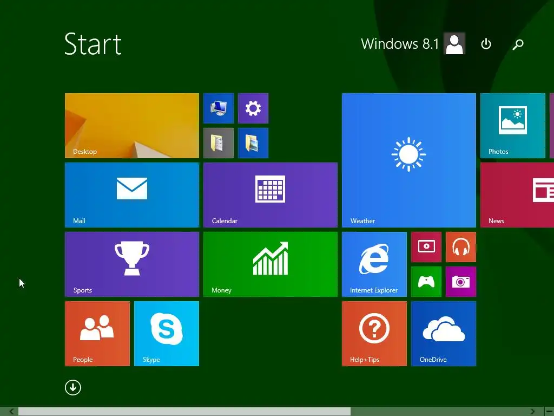Open the Pictures folder tile
Viewport: 554px width, 416px height.
point(253,143)
